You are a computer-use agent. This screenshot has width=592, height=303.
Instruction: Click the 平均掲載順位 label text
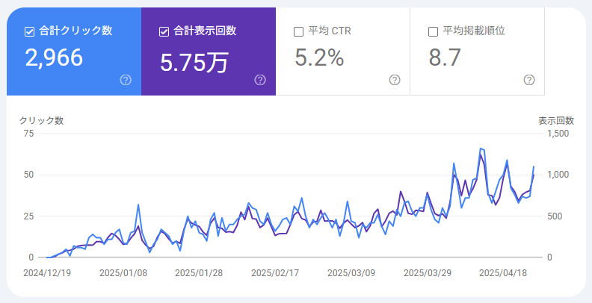(x=474, y=31)
